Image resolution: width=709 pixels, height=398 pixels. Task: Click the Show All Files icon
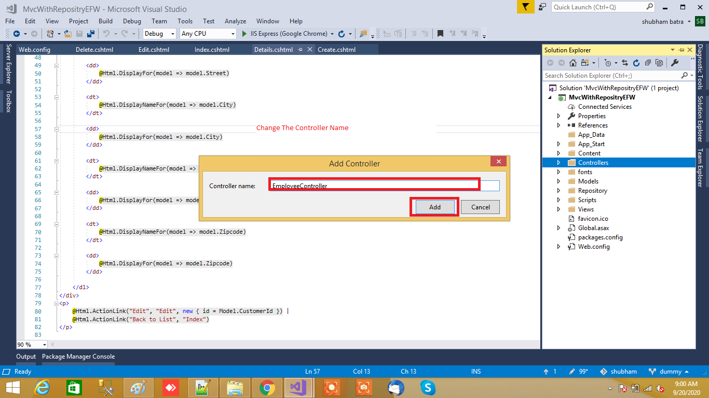659,63
